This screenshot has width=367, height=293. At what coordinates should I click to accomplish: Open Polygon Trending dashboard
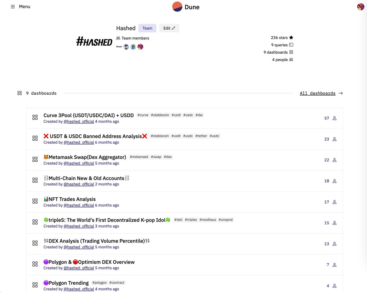(66, 283)
